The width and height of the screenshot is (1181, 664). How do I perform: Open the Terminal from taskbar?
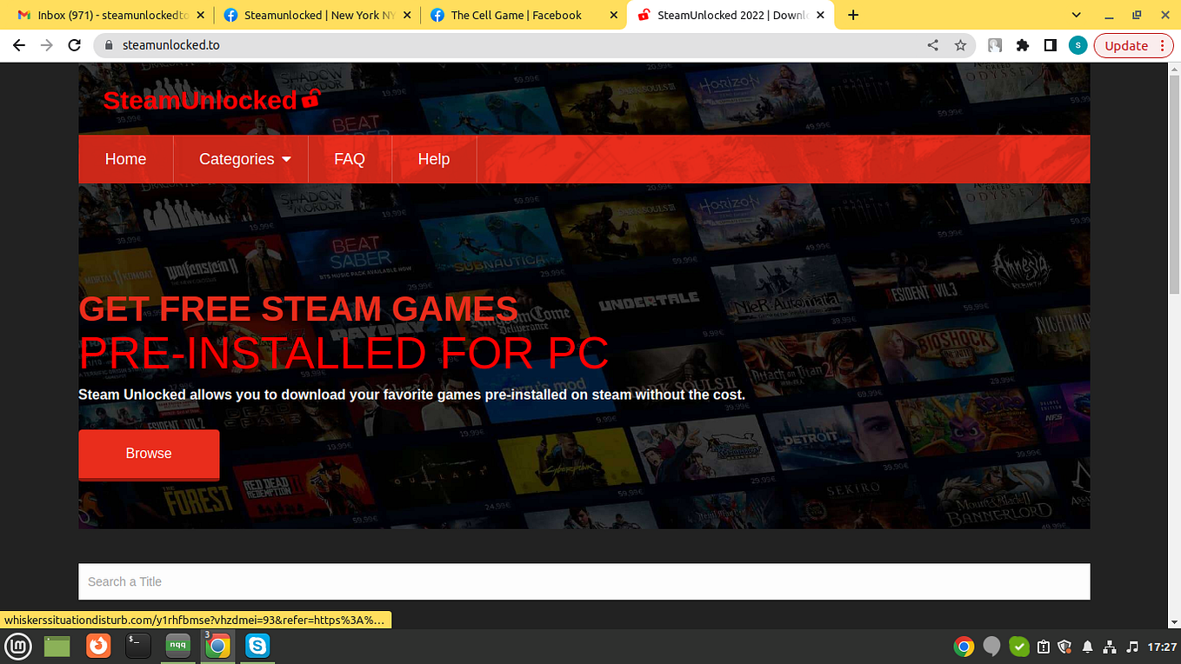coord(138,646)
